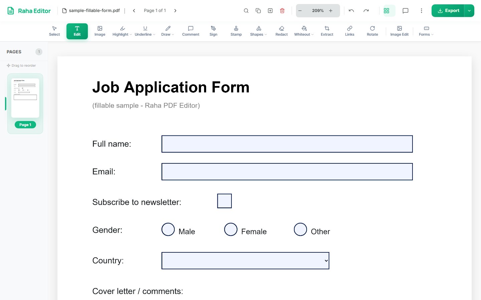Image resolution: width=481 pixels, height=300 pixels.
Task: Click the 'Gender:' label text
Action: point(107,230)
